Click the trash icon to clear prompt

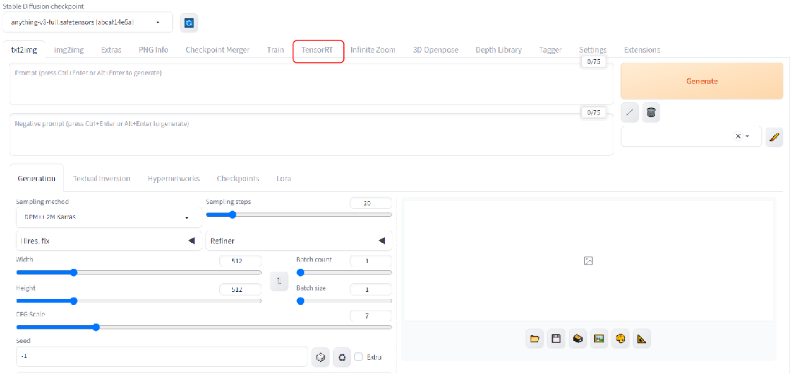(651, 112)
